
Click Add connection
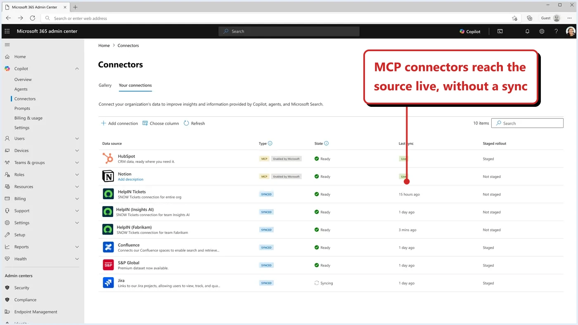119,123
